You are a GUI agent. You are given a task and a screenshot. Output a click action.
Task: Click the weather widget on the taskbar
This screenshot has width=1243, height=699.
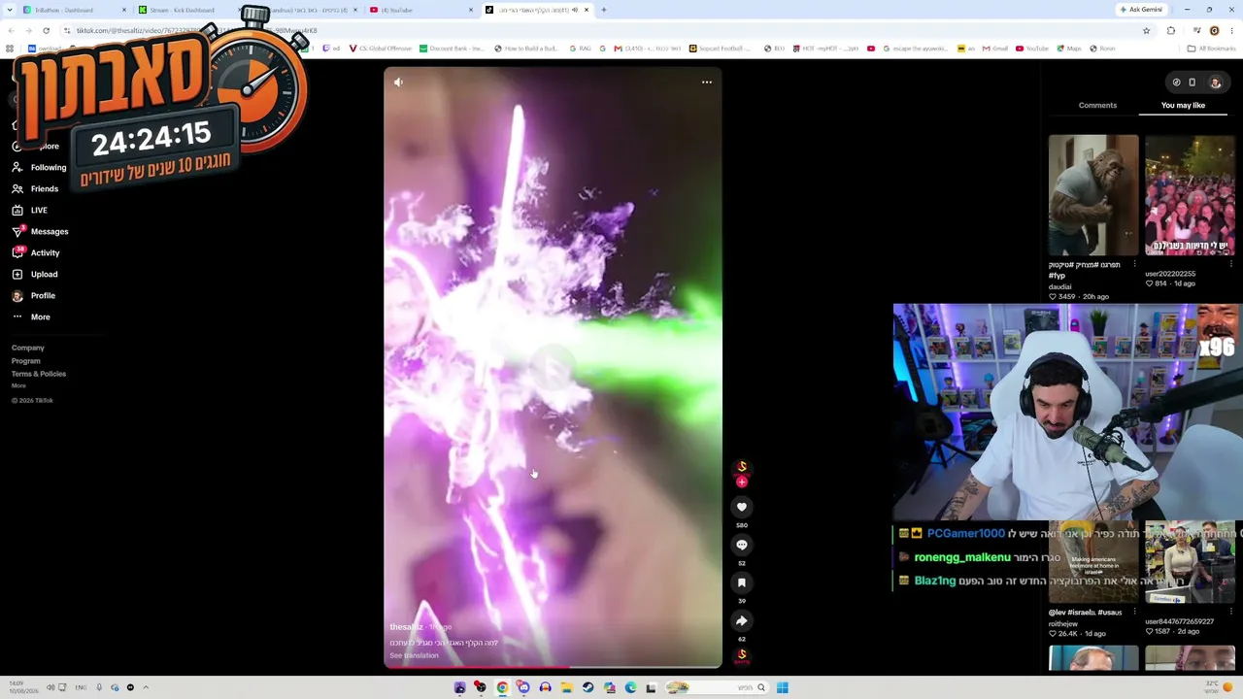(1218, 687)
